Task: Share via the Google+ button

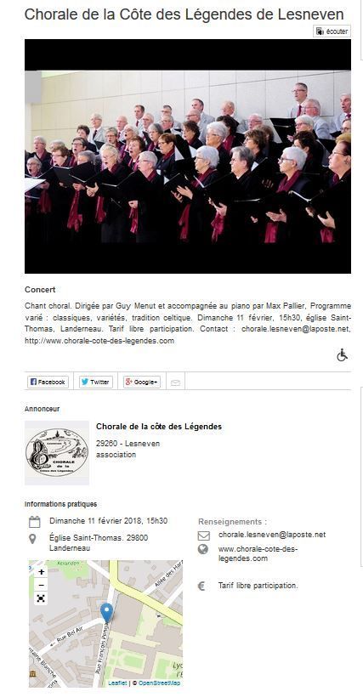Action: tap(142, 382)
